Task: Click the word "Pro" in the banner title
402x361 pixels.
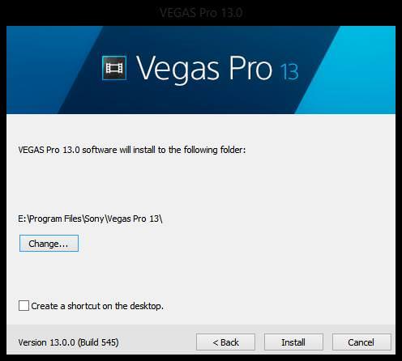Action: (x=250, y=68)
